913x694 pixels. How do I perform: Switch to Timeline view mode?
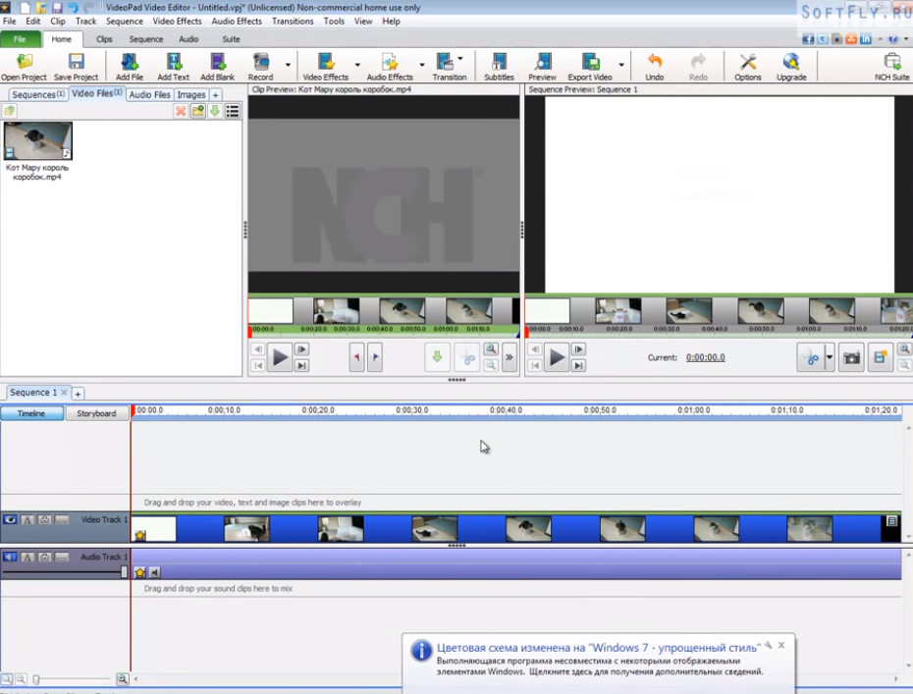point(32,413)
